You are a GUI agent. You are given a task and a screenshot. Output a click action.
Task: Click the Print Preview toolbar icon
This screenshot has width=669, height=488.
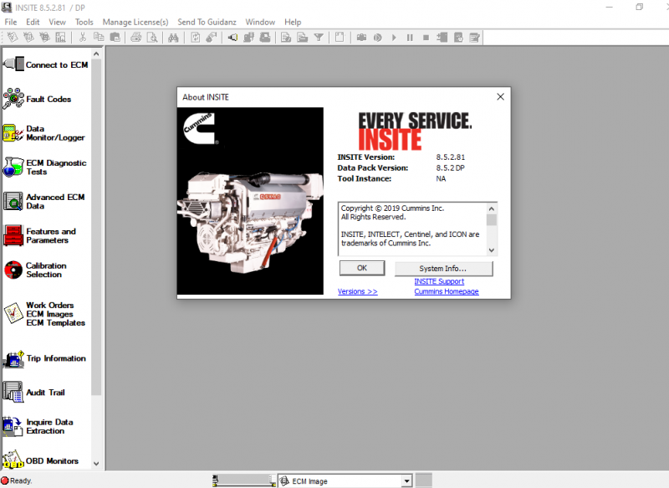tap(152, 38)
